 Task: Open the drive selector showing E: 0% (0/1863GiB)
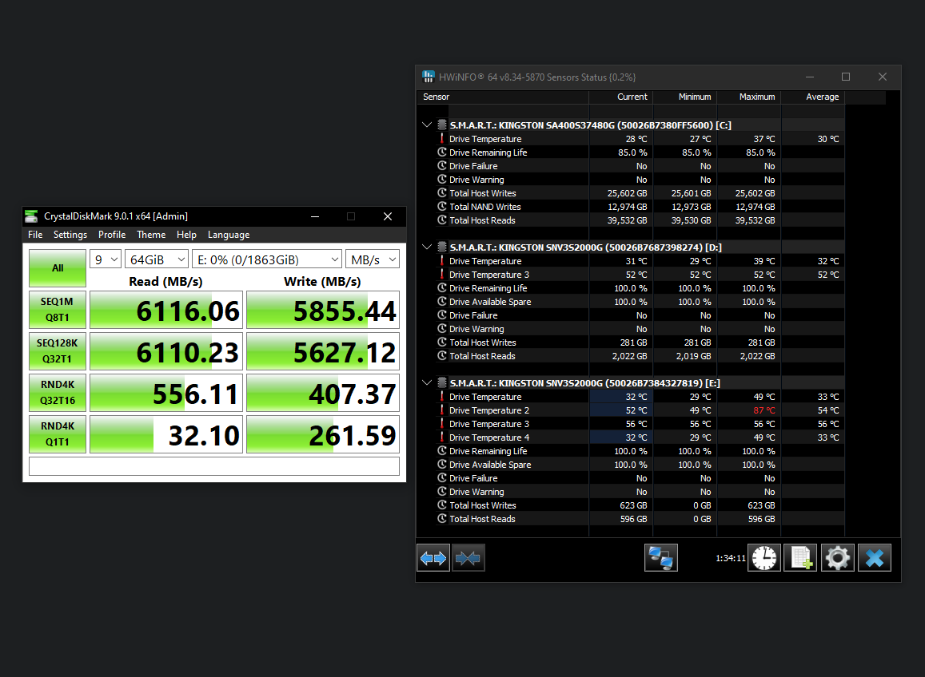[267, 259]
